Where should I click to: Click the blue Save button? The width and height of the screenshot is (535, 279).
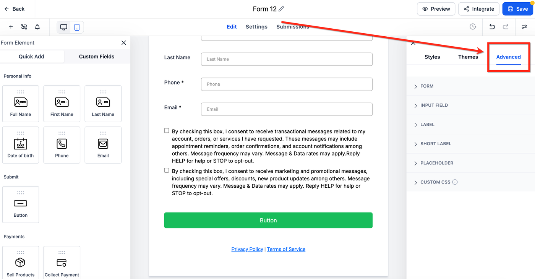tap(517, 9)
